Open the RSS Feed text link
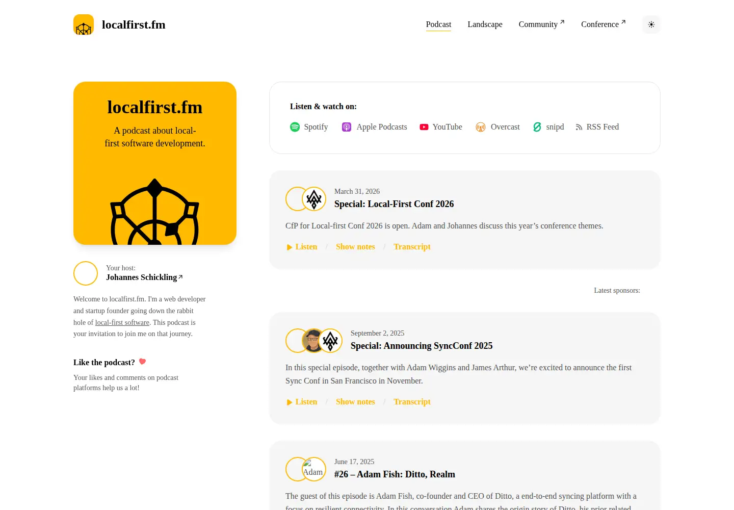Image resolution: width=734 pixels, height=510 pixels. click(x=602, y=127)
